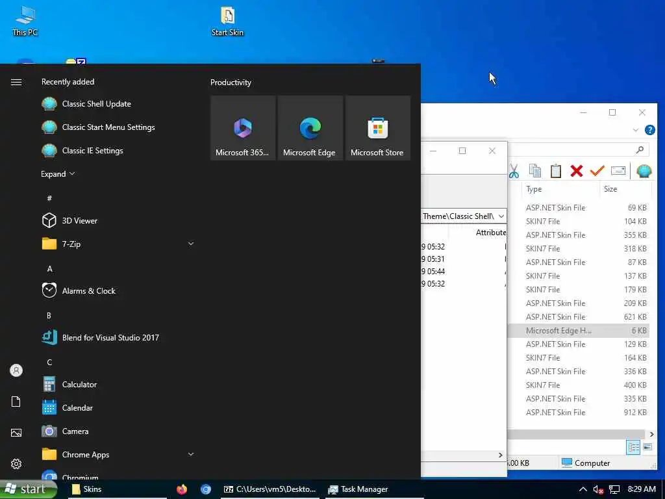Click Explorer horizontal scrollbar right arrow
The height and width of the screenshot is (499, 665).
pyautogui.click(x=651, y=434)
